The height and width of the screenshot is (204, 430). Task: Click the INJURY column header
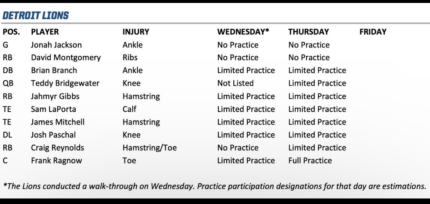[136, 32]
